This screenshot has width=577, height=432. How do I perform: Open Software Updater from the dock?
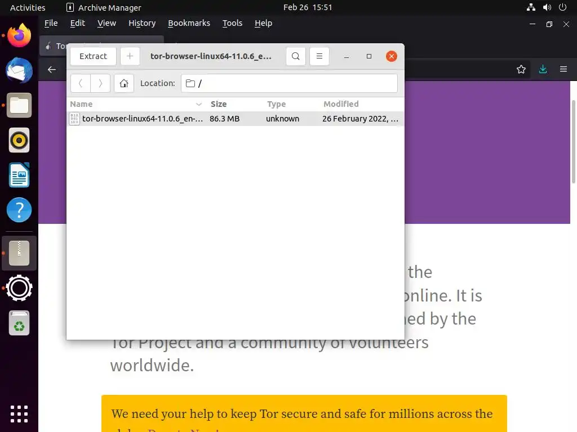pos(19,288)
